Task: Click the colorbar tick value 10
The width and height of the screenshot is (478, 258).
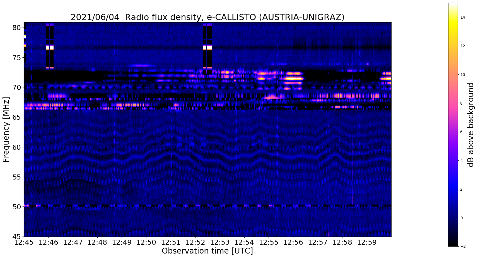Action: 463,75
